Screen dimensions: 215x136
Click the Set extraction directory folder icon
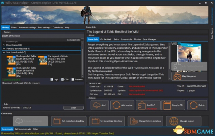coord(57,121)
